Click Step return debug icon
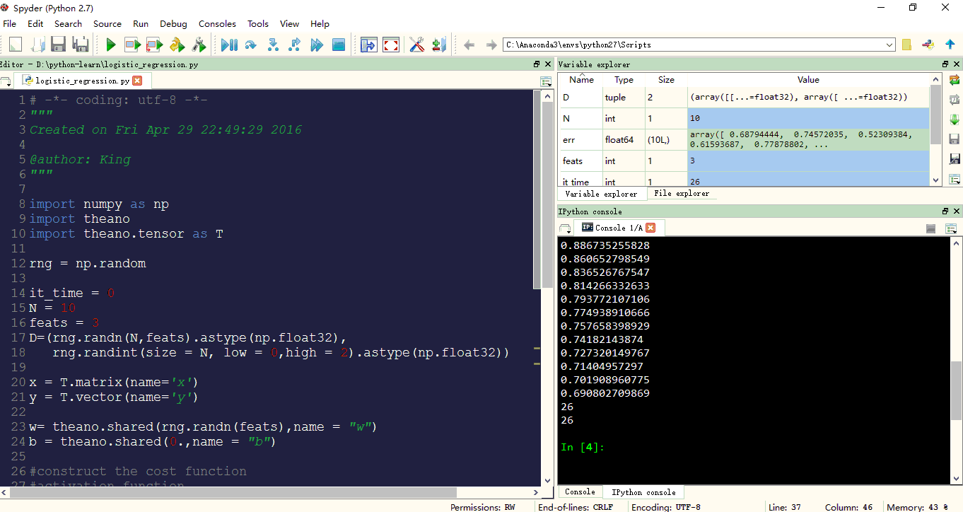Screen dimensions: 963x512 295,45
